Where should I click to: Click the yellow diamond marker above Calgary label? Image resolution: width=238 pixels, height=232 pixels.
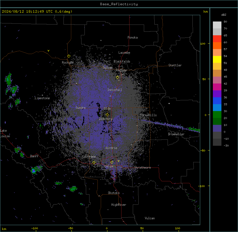112,162
